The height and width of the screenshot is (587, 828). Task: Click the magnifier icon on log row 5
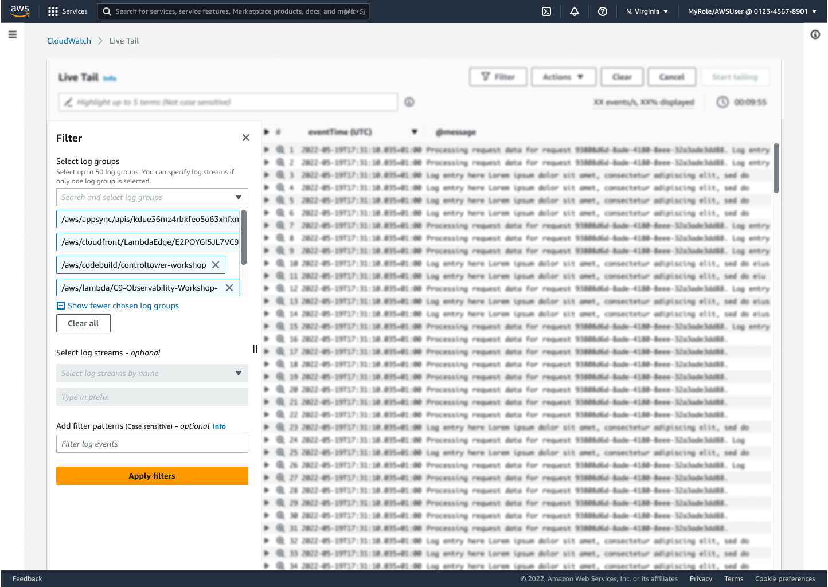pyautogui.click(x=280, y=200)
